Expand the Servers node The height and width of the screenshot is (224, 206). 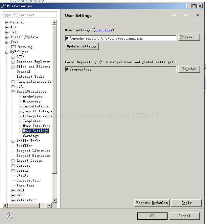13,166
